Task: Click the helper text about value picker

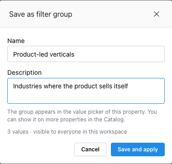Action: (82, 116)
